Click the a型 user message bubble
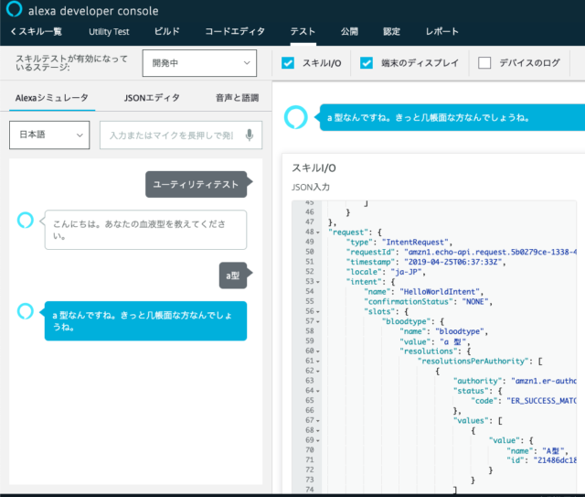The image size is (585, 497). [x=233, y=276]
